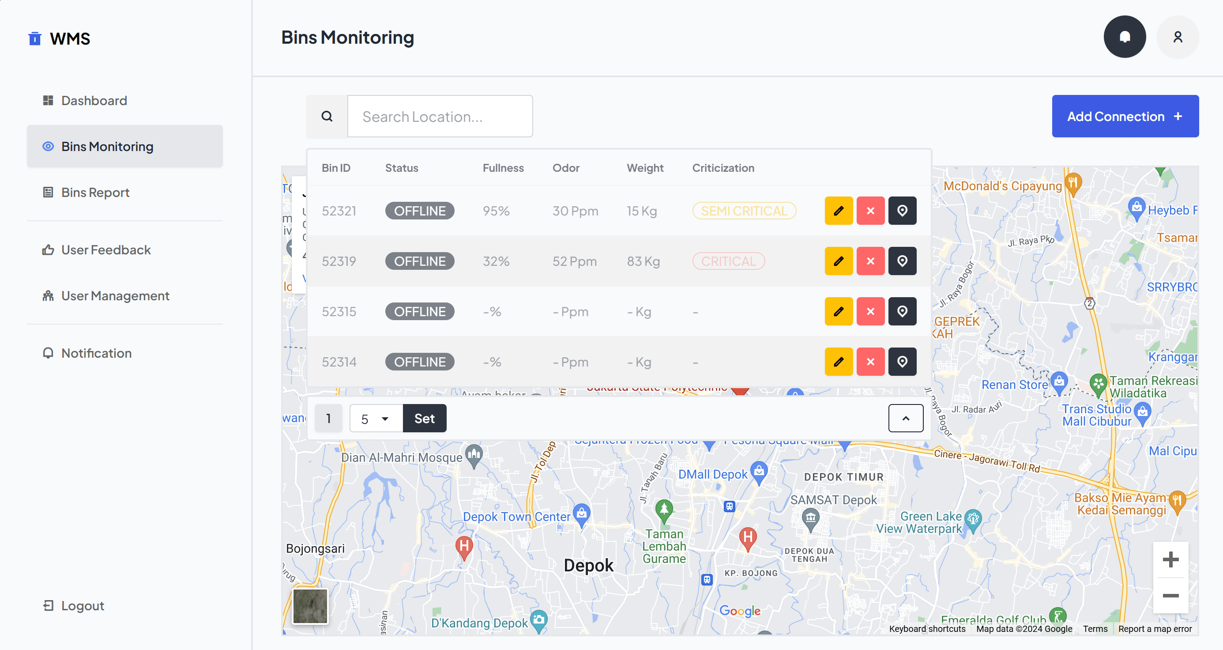
Task: Open rows-per-page dropdown showing 5
Action: click(x=376, y=418)
